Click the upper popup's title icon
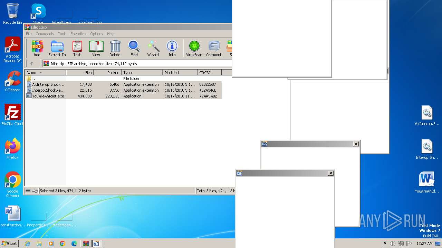The image size is (442, 248). (265, 144)
